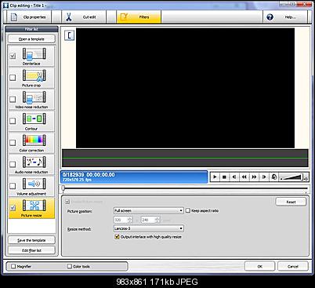Select the Deinterlace filter icon
Image resolution: width=315 pixels, height=288 pixels.
[34, 54]
